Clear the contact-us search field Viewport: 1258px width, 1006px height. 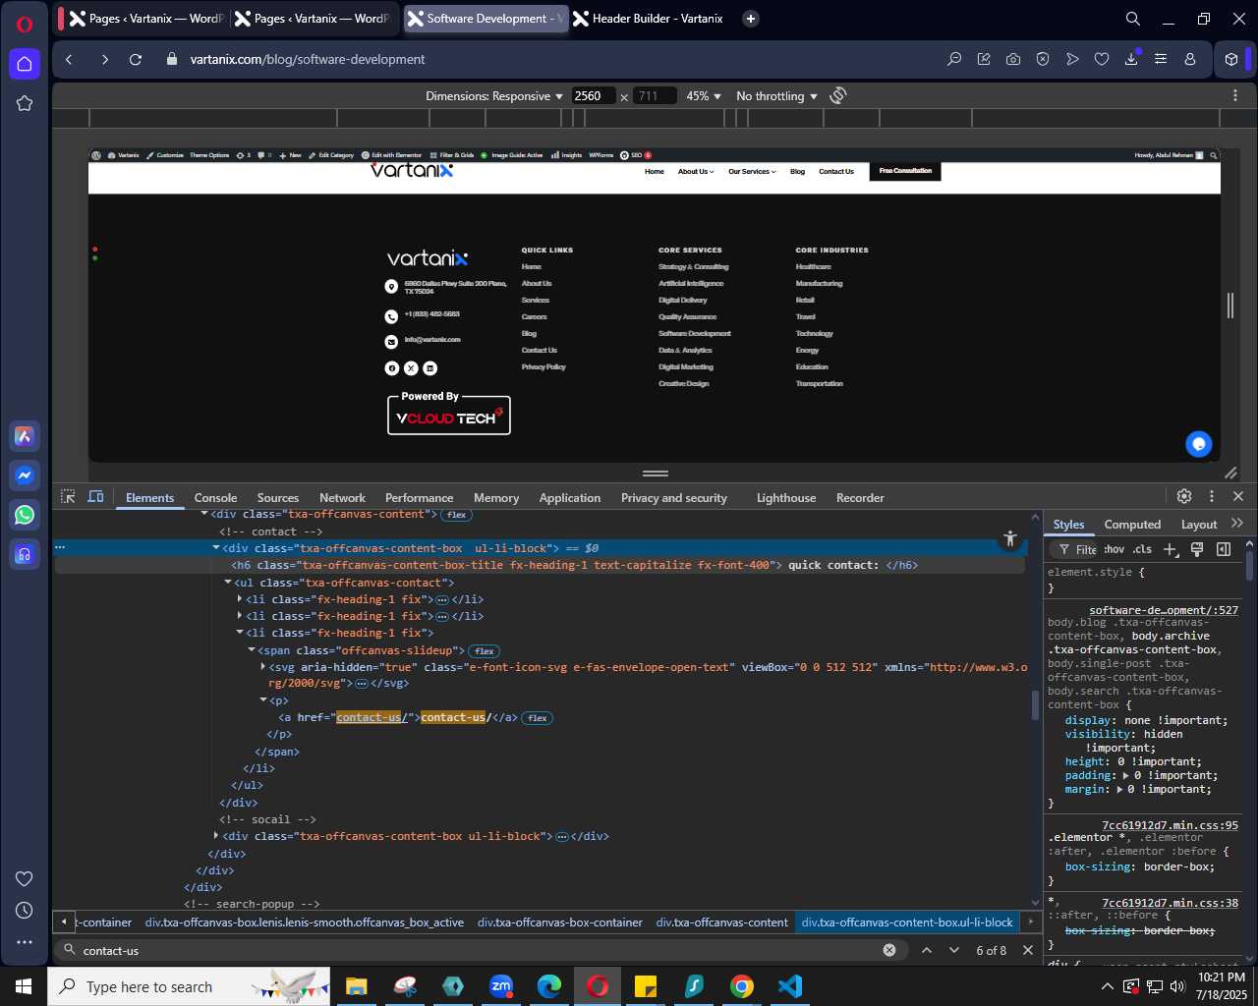tap(889, 950)
